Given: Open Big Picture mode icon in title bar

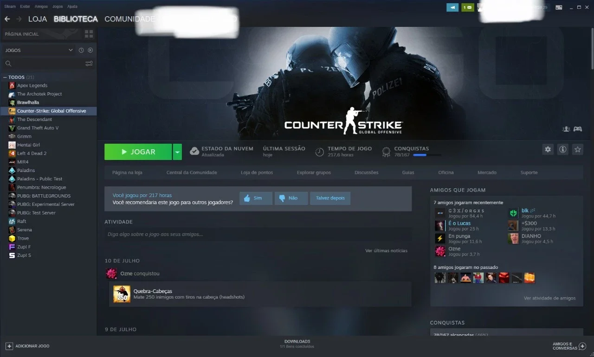Looking at the screenshot, I should [559, 7].
